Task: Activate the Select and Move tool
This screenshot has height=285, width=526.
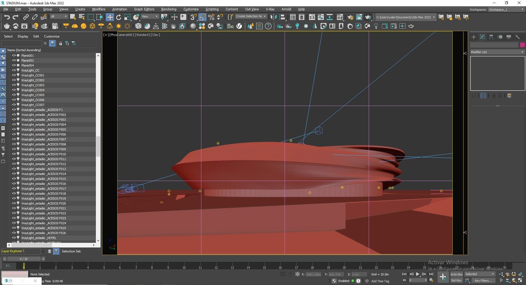Action: (x=110, y=17)
